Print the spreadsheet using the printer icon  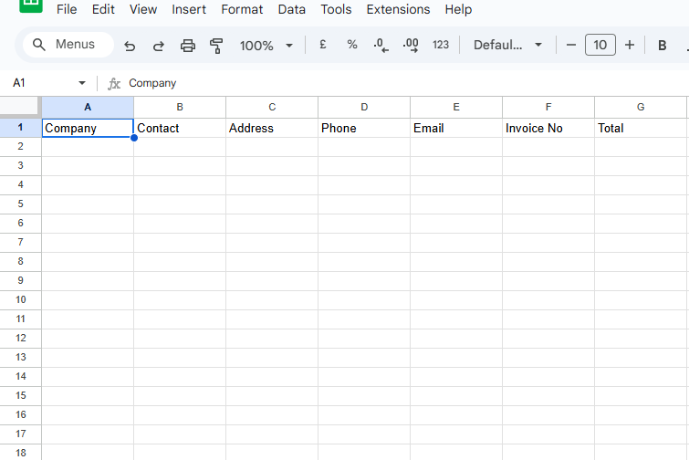tap(188, 46)
